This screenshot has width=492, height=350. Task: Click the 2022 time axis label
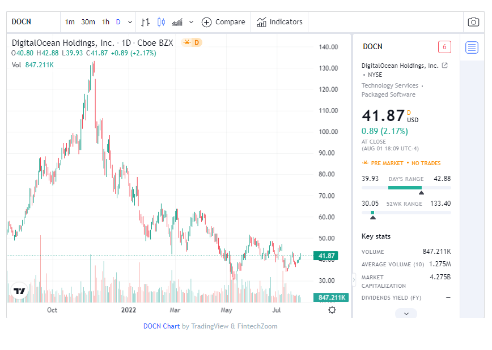(129, 310)
